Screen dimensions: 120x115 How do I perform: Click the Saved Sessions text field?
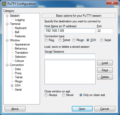[x=70, y=56]
